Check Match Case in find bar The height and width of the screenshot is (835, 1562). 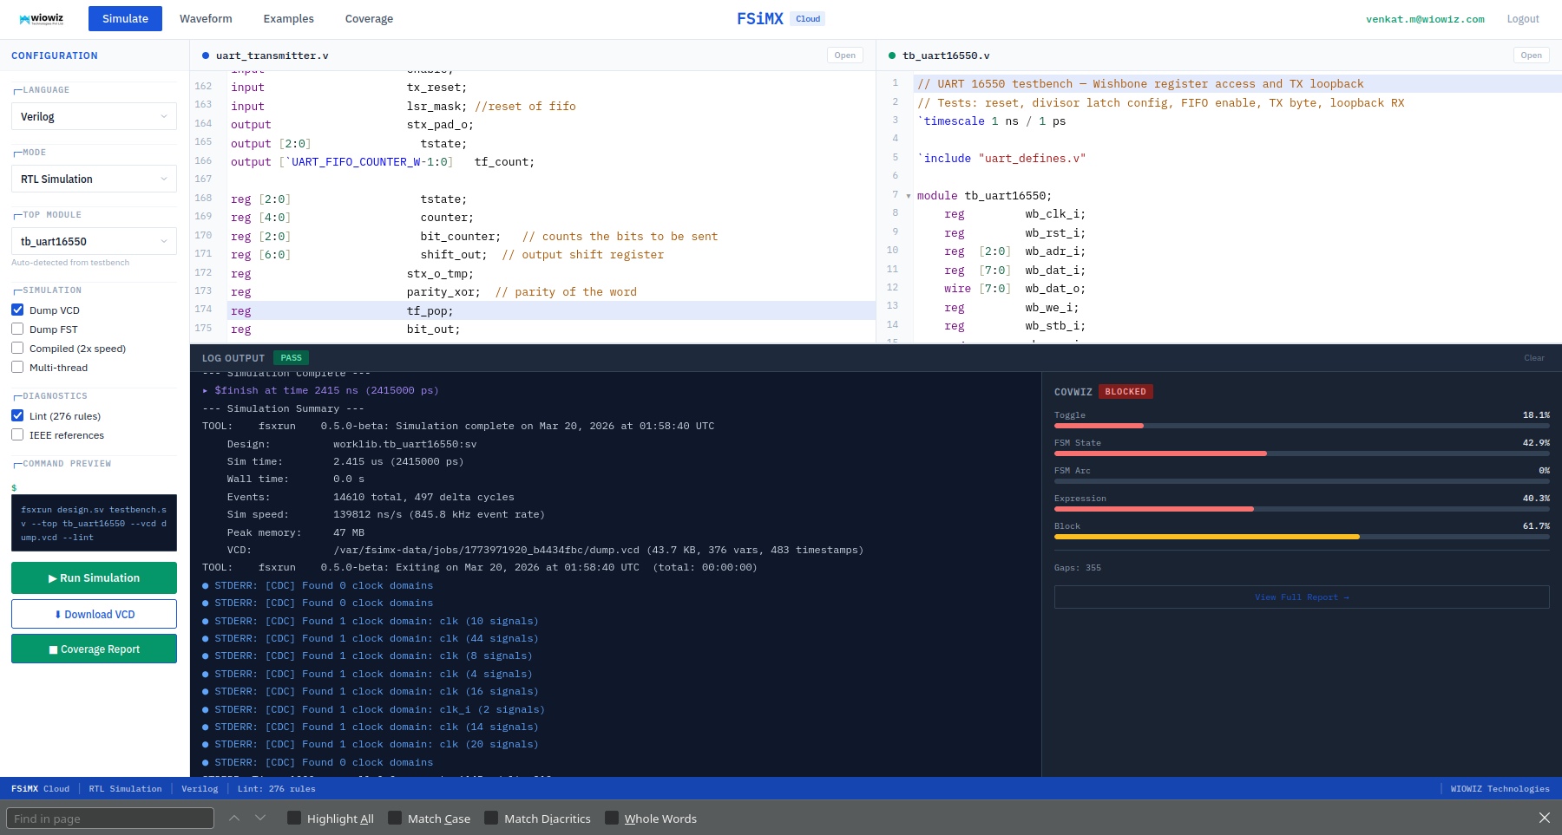(395, 818)
